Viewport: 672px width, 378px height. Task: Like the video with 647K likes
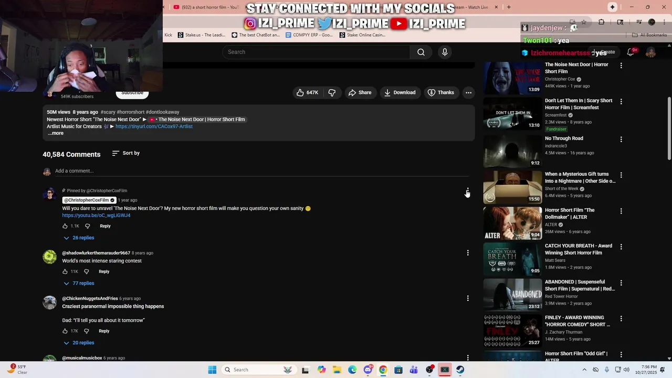pos(307,92)
